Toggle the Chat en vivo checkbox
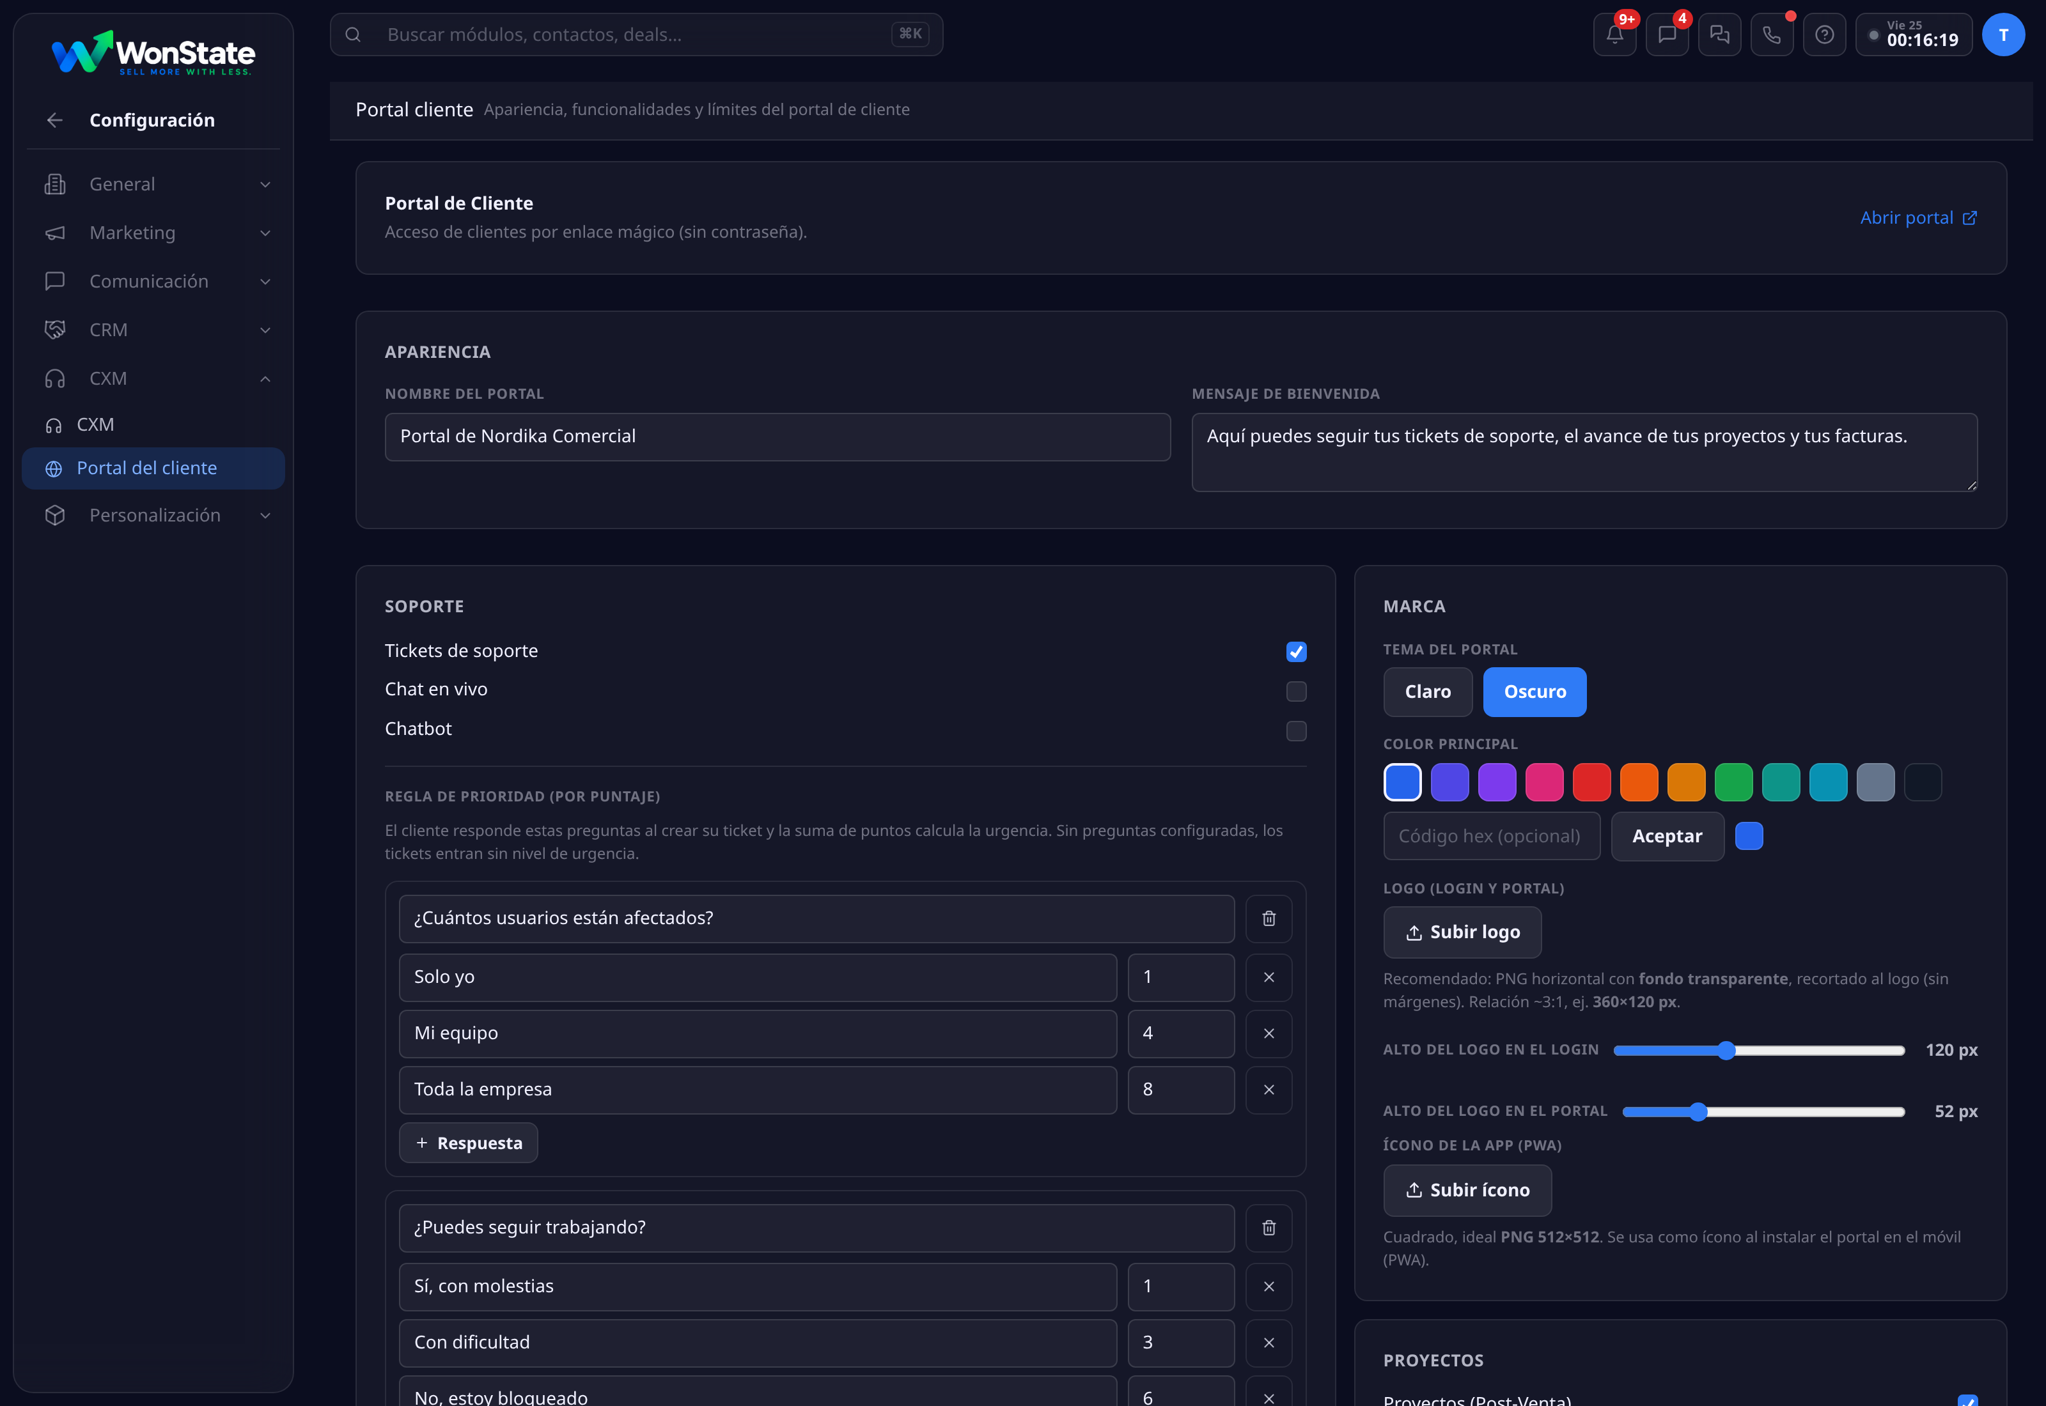 coord(1295,691)
